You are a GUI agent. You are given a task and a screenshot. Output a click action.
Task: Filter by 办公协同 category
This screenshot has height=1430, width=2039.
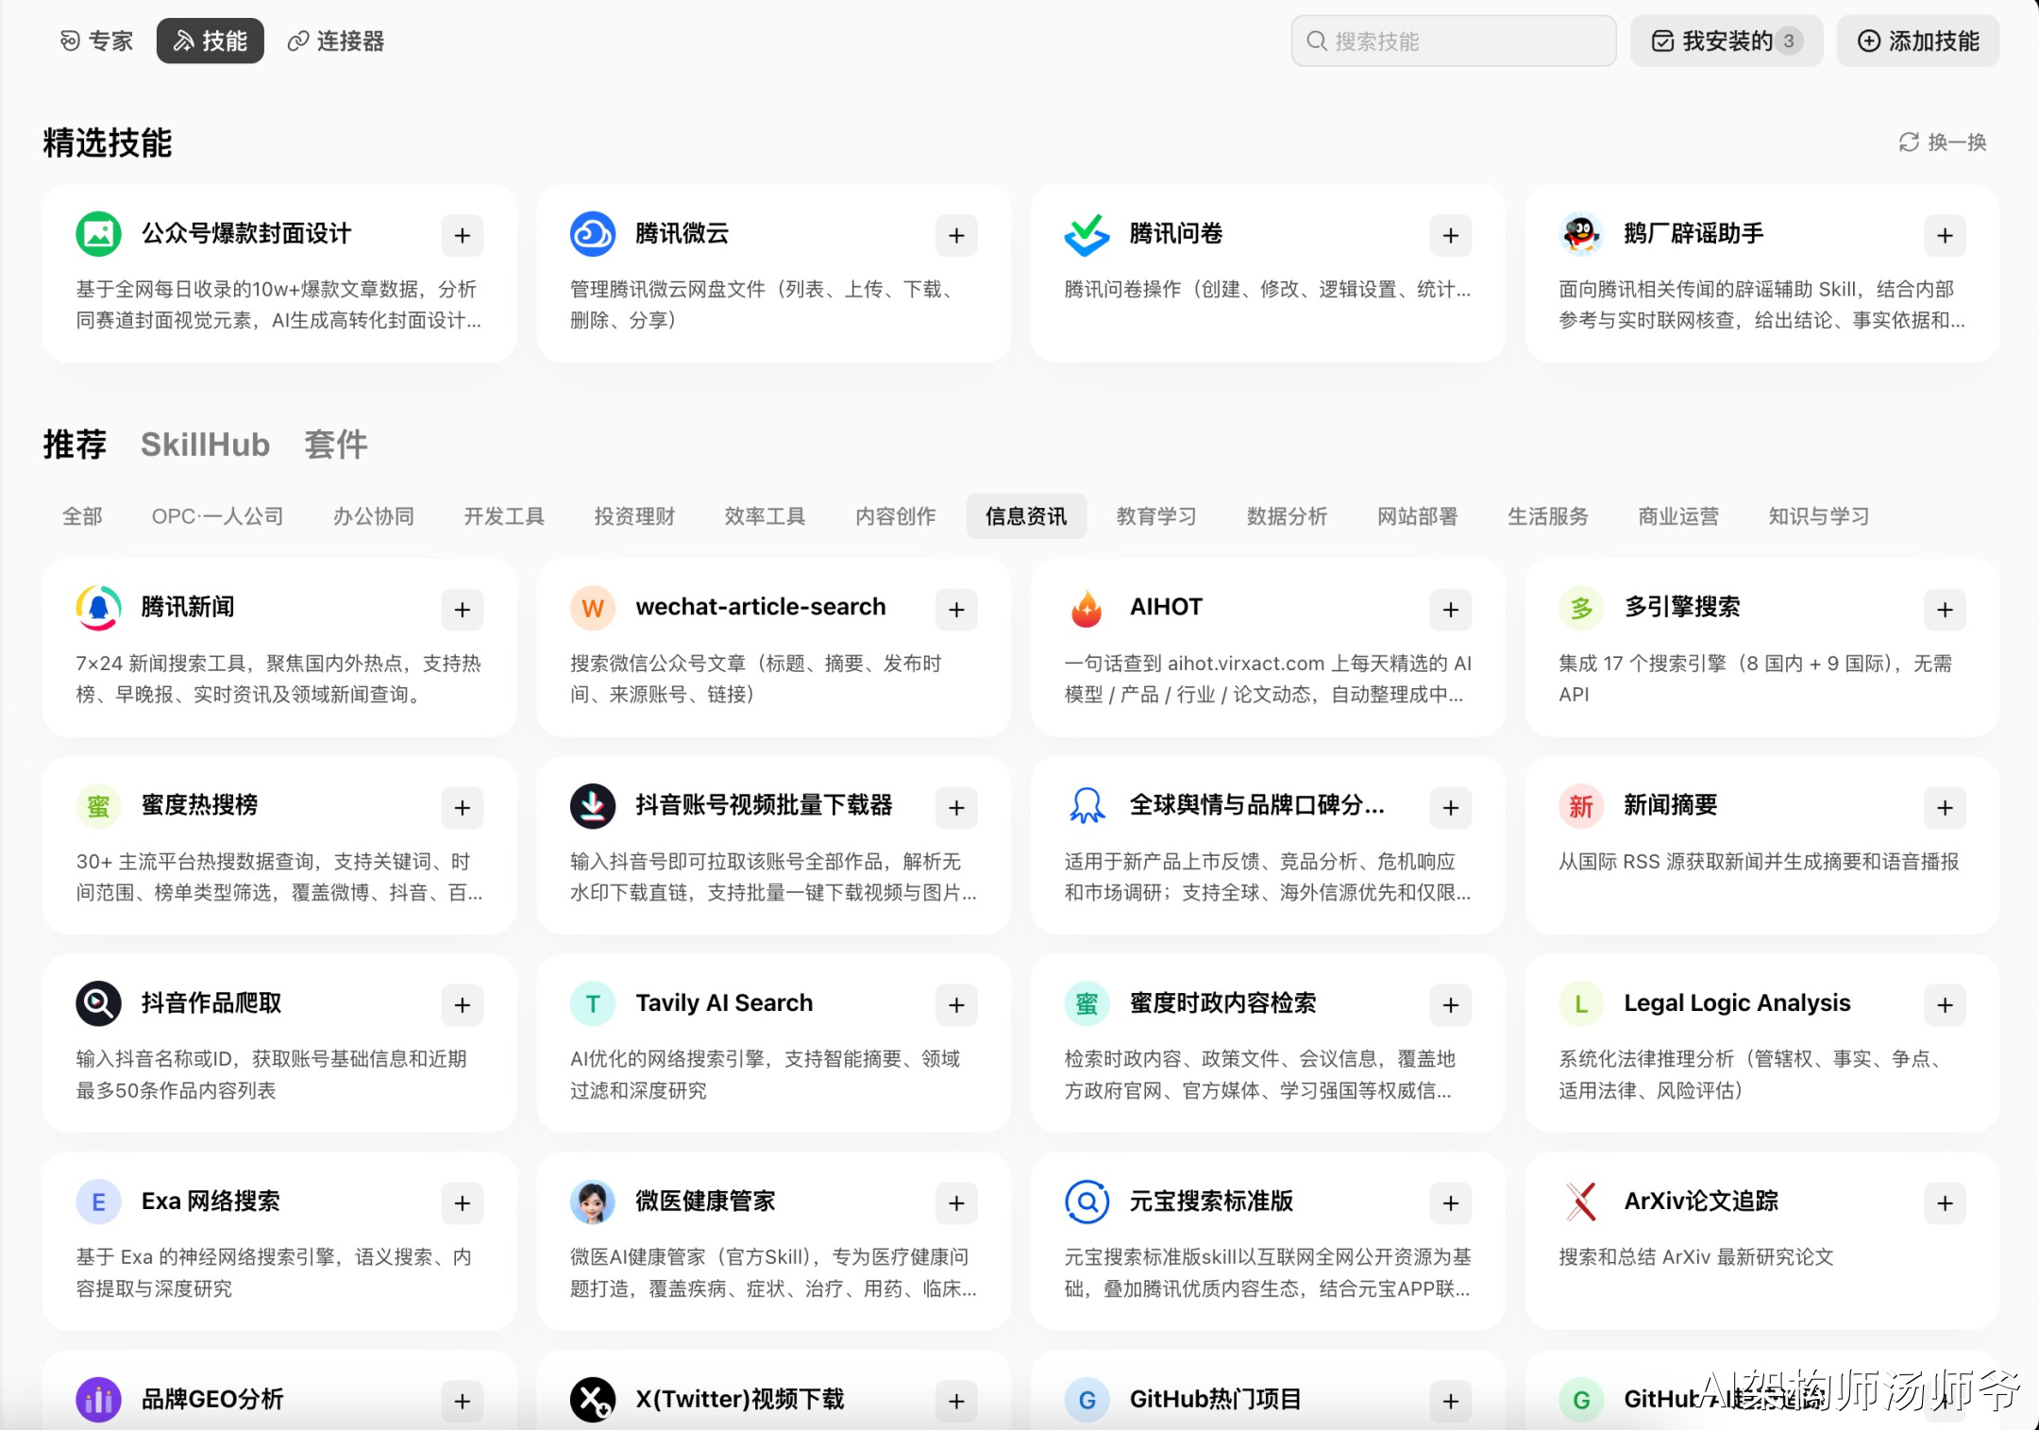[x=374, y=516]
